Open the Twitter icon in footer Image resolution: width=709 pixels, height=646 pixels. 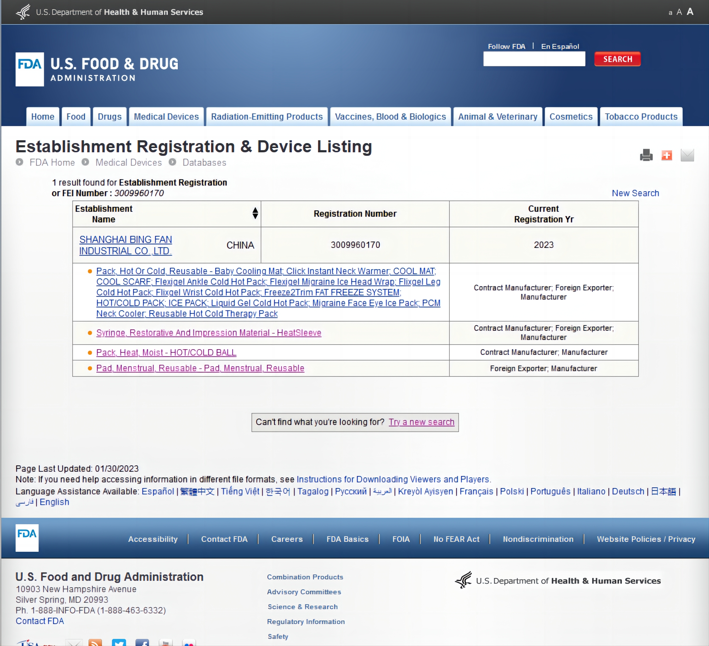pos(119,642)
